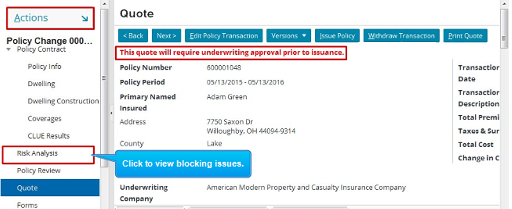
Task: Open Dwelling Construction page
Action: (x=63, y=101)
